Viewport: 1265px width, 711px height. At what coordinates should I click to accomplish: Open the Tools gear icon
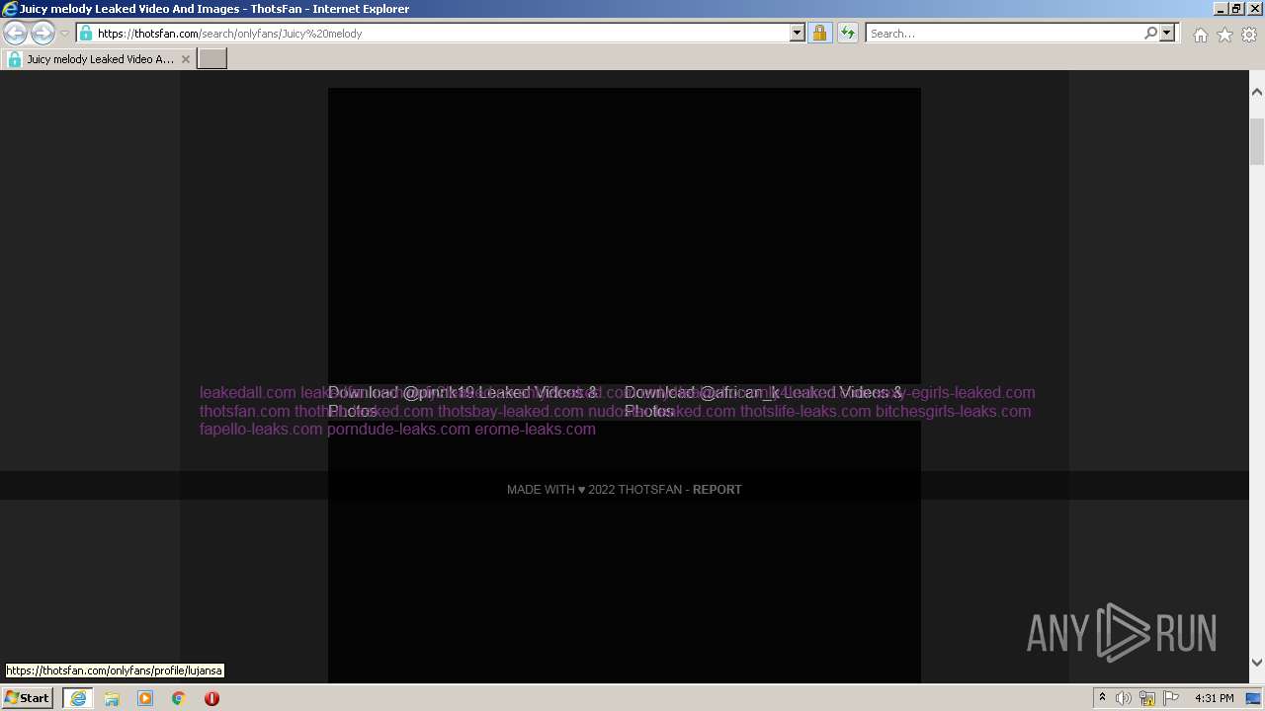pos(1249,35)
